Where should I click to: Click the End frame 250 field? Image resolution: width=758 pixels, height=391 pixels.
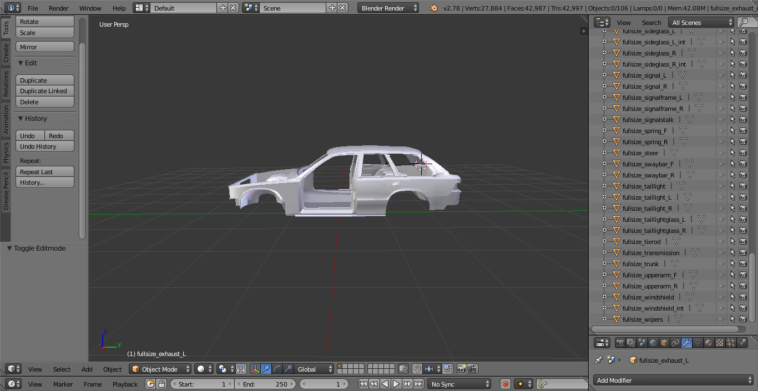point(266,384)
